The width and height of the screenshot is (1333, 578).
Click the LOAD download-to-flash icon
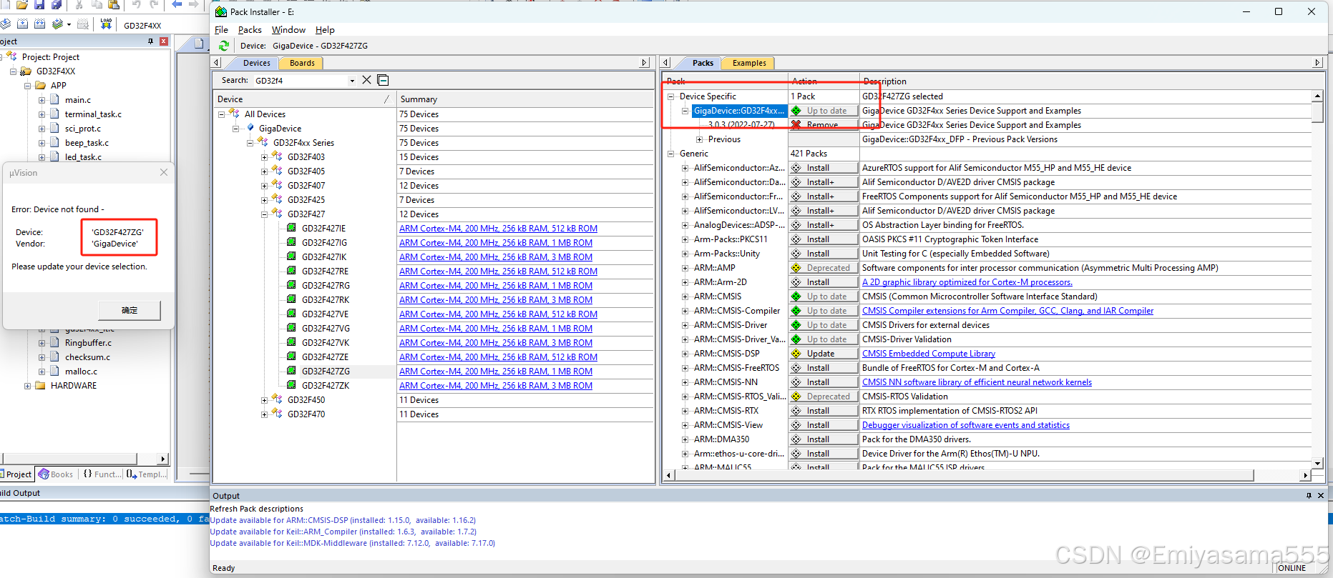point(106,24)
